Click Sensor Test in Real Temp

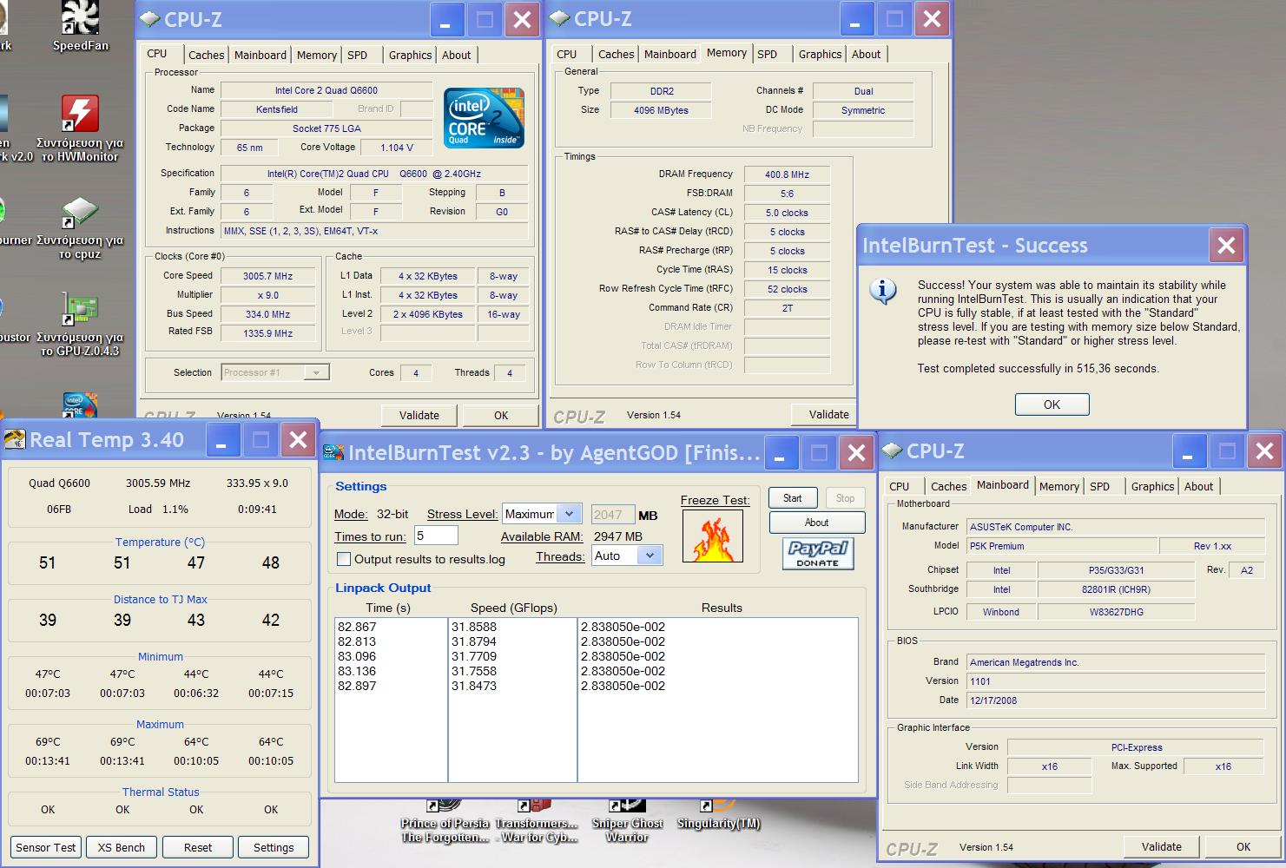[46, 847]
